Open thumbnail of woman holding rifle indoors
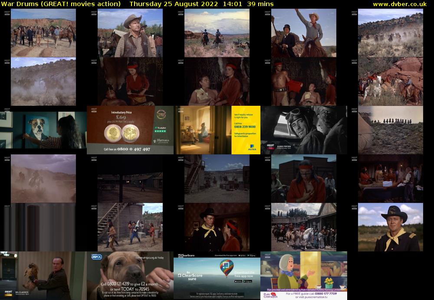The width and height of the screenshot is (434, 300). (130, 82)
